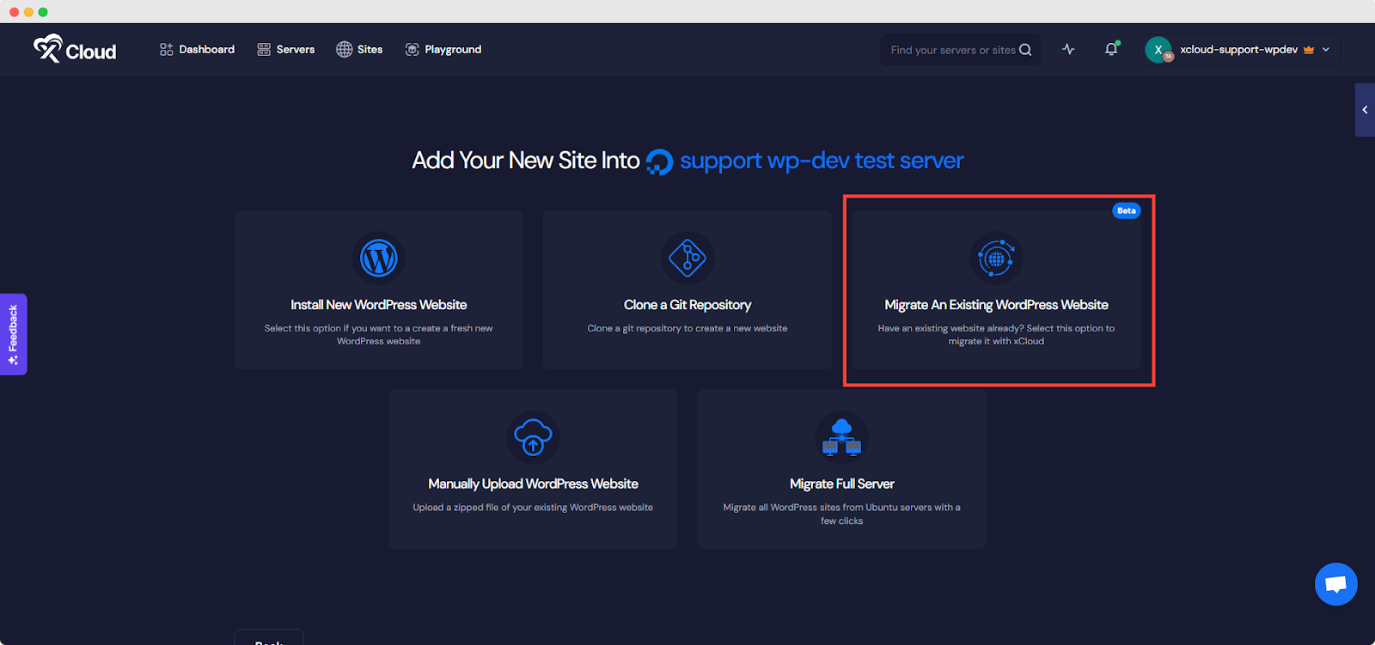Go to the Sites page
1375x645 pixels.
tap(359, 50)
